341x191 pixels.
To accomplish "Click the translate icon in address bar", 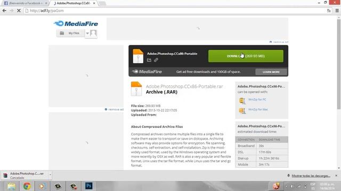I will point(329,11).
